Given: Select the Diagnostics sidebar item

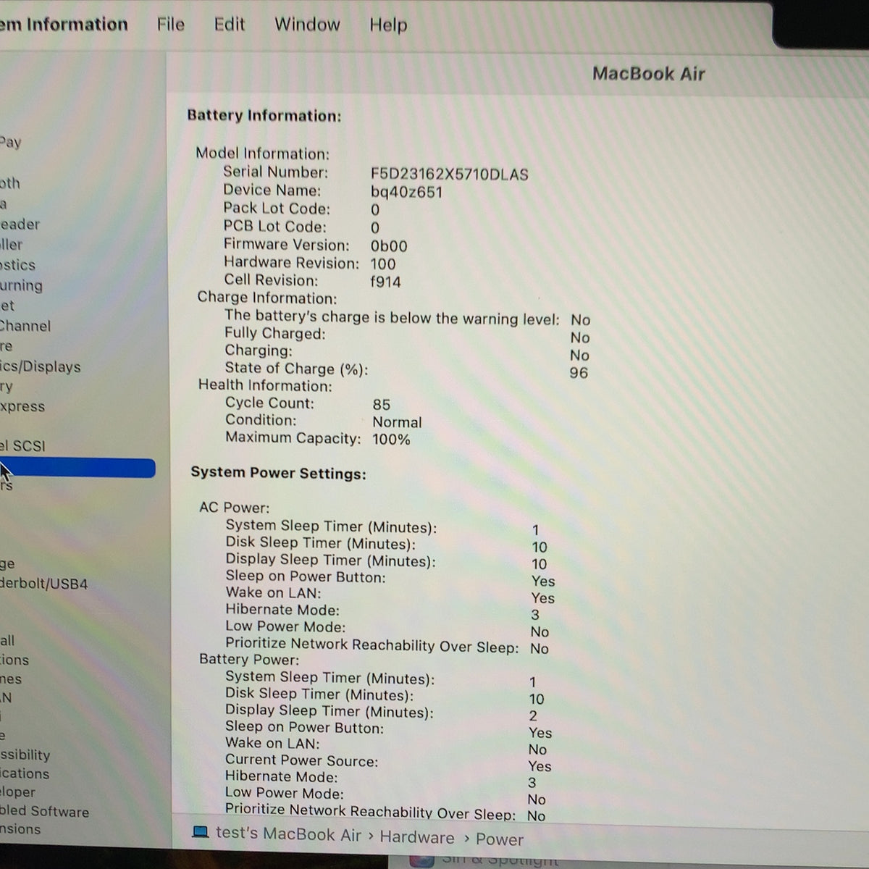Looking at the screenshot, I should point(17,265).
